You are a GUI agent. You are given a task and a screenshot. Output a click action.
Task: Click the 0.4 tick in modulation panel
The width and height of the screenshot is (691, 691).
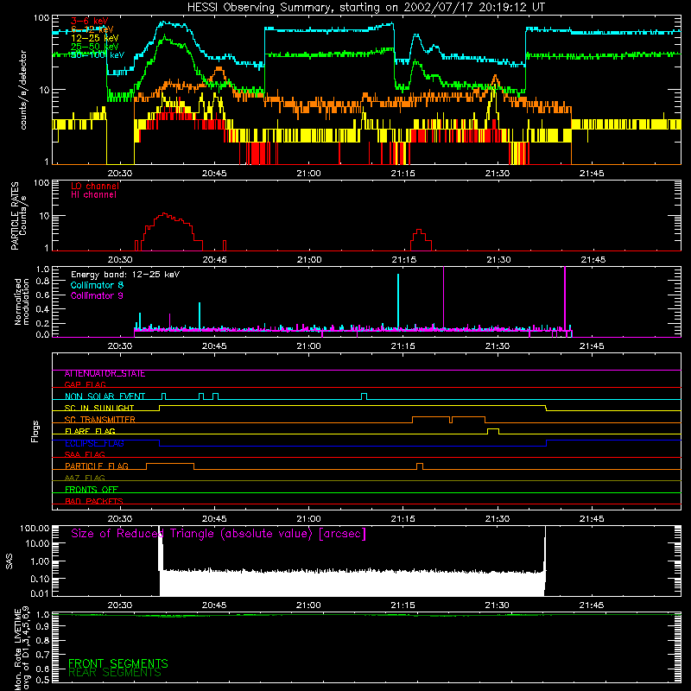coord(42,309)
